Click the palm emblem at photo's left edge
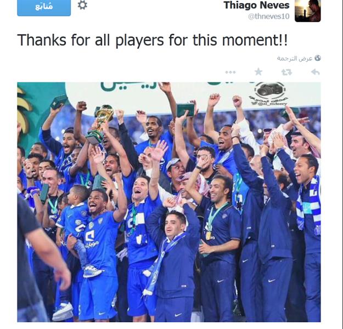 24,111
